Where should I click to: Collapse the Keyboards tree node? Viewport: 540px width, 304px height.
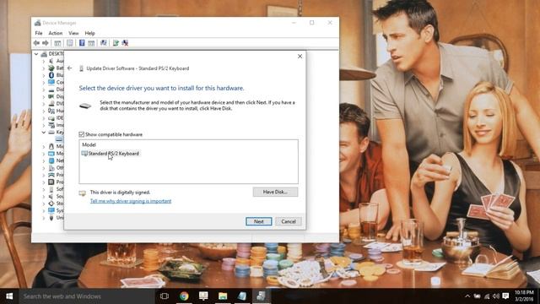pos(44,132)
